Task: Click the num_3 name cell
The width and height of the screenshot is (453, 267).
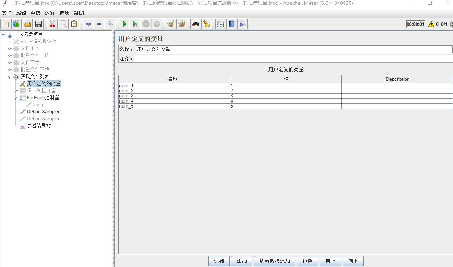Action: point(174,96)
